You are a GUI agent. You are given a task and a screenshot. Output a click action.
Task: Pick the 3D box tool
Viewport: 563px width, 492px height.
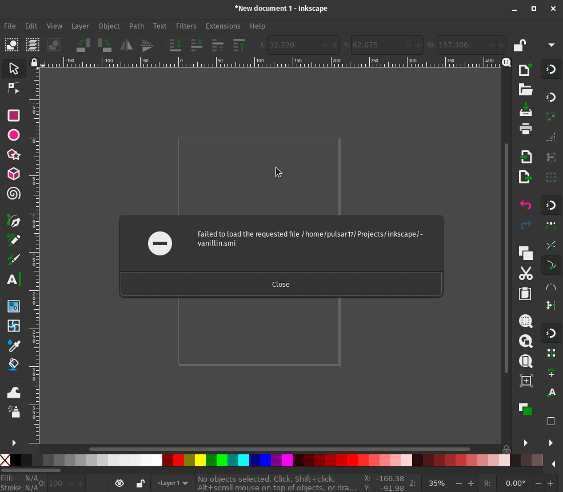tap(13, 174)
